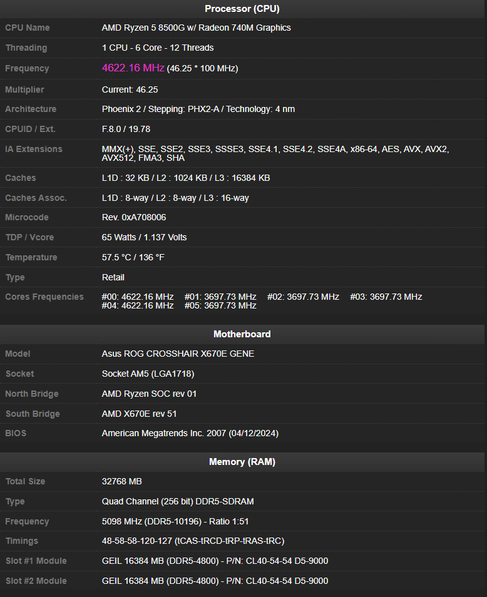Select the CPUID value F.8.0 / 19.78
This screenshot has height=597, width=487.
(126, 129)
